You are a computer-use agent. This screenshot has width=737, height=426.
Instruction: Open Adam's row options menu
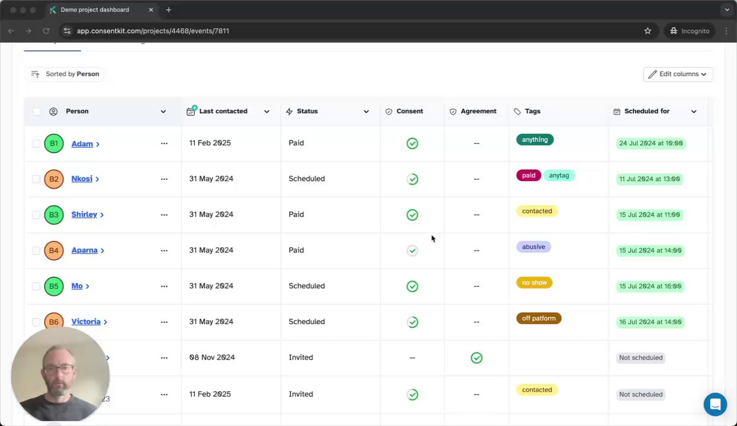click(x=164, y=143)
